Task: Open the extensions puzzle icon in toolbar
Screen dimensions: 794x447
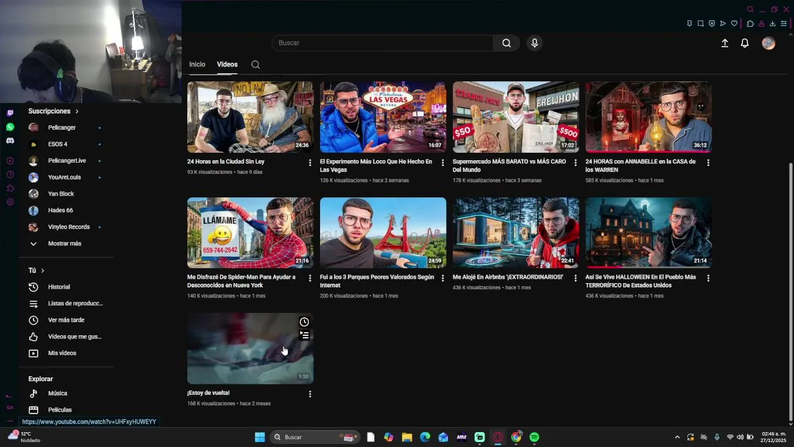Action: [750, 24]
